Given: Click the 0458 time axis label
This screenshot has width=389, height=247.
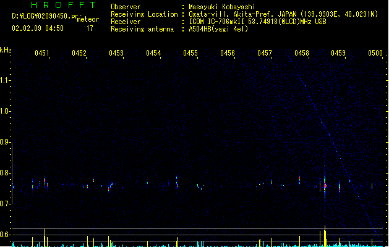Looking at the screenshot, I should [x=302, y=53].
